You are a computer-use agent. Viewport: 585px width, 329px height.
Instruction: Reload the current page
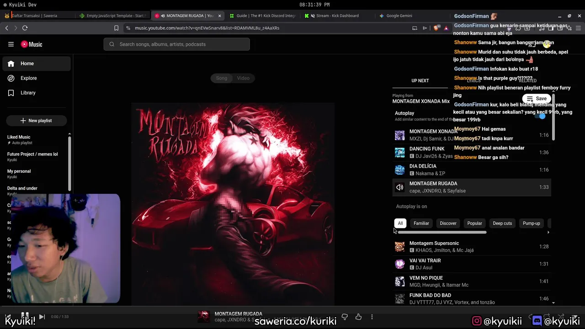[x=25, y=28]
